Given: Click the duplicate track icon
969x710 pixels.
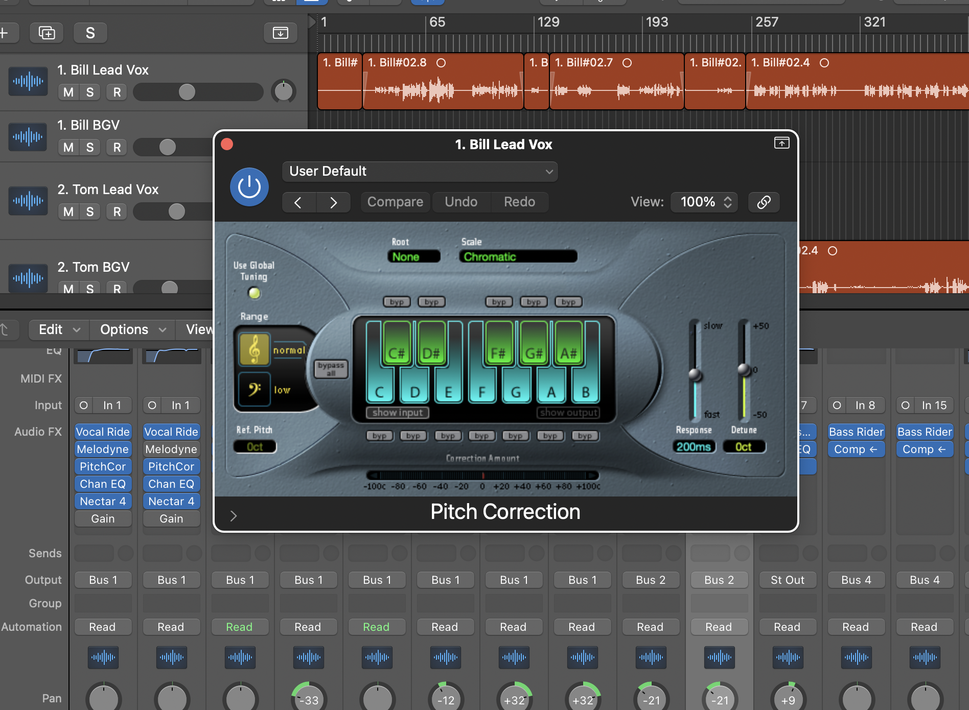Looking at the screenshot, I should (x=47, y=33).
